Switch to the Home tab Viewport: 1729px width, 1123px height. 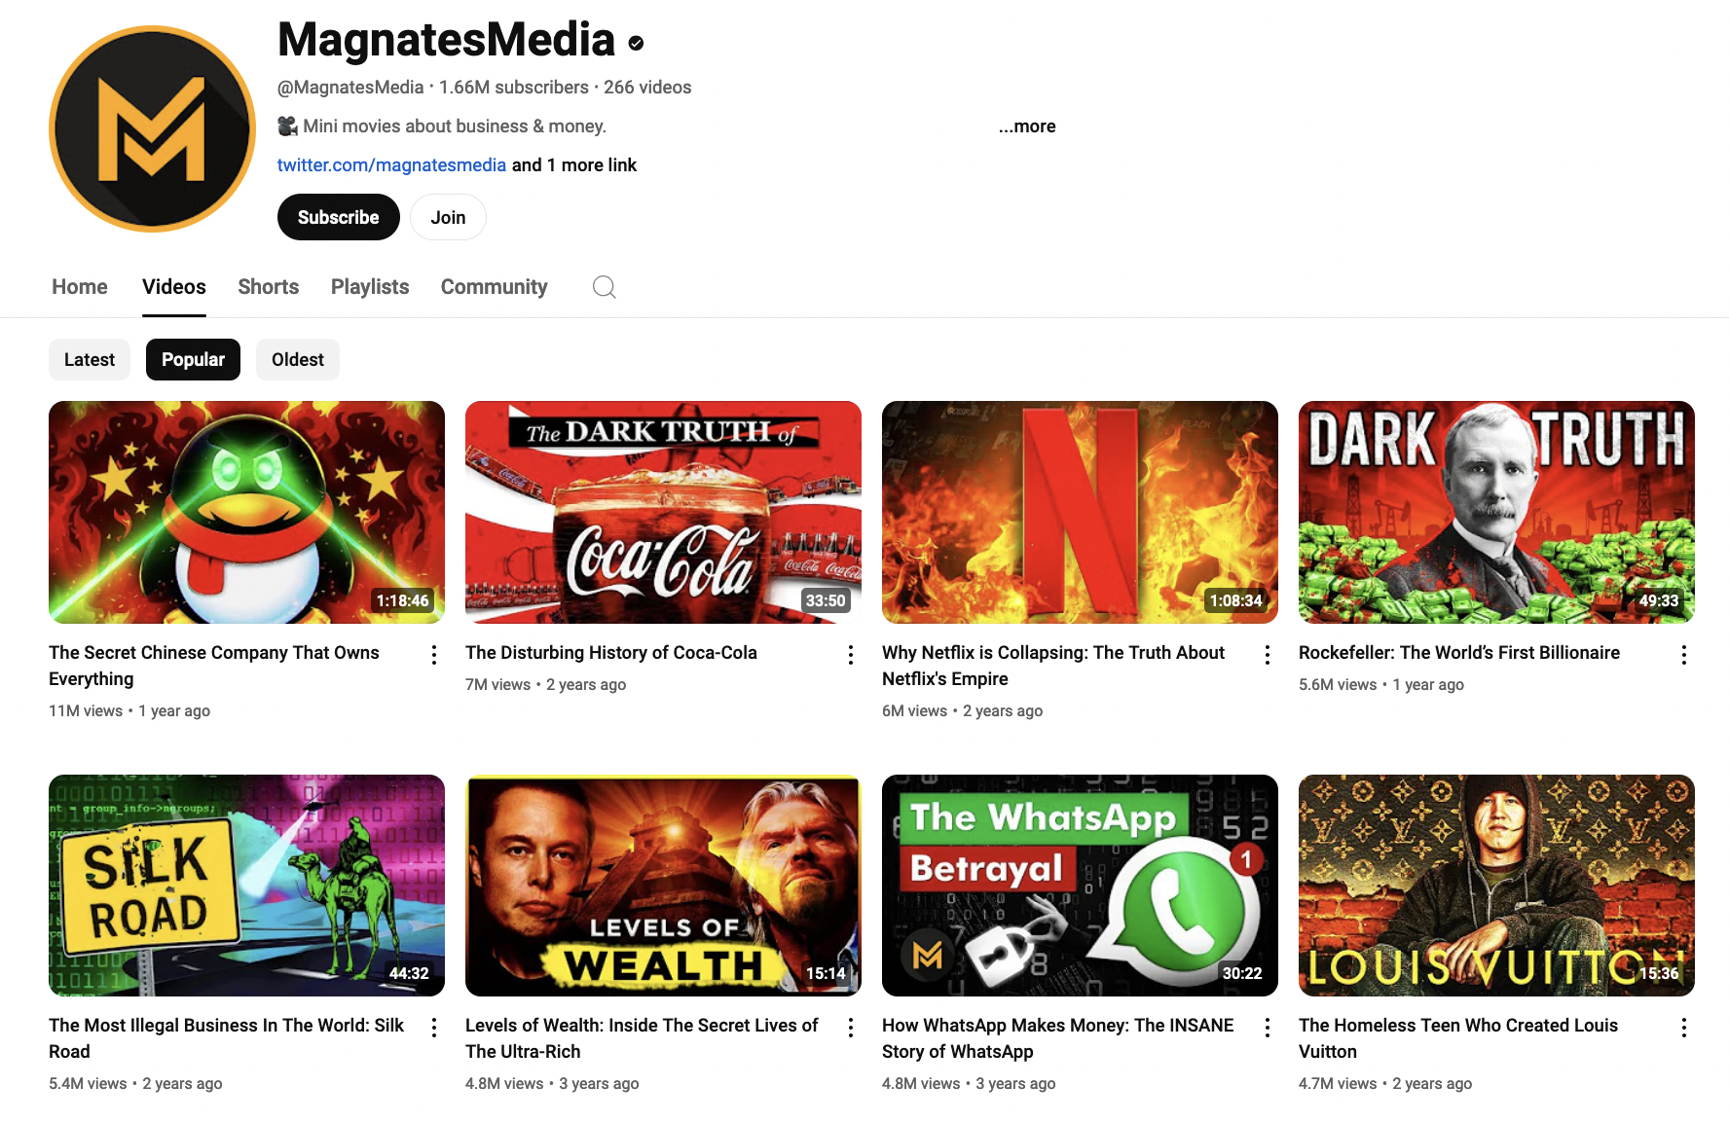point(80,287)
